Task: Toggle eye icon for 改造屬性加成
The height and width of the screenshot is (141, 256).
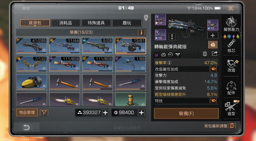Action: pyautogui.click(x=213, y=69)
